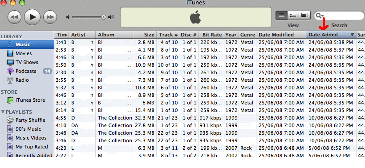Sort by Date Modified column header

click(281, 35)
